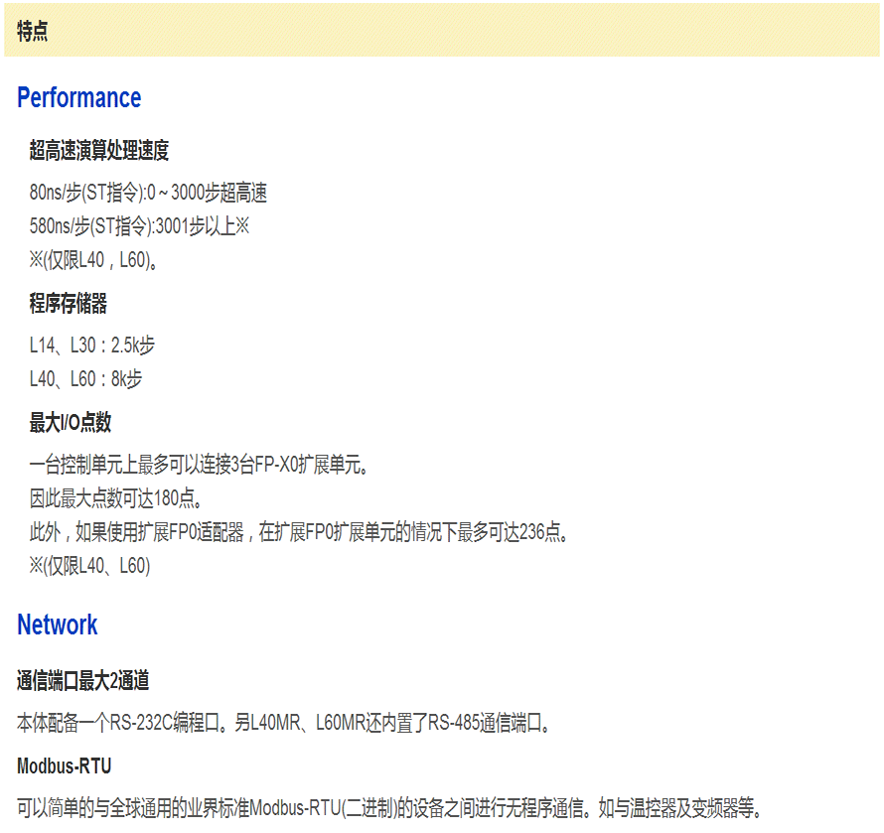
Task: Select the 程序存储器 subheading
Action: tap(69, 304)
